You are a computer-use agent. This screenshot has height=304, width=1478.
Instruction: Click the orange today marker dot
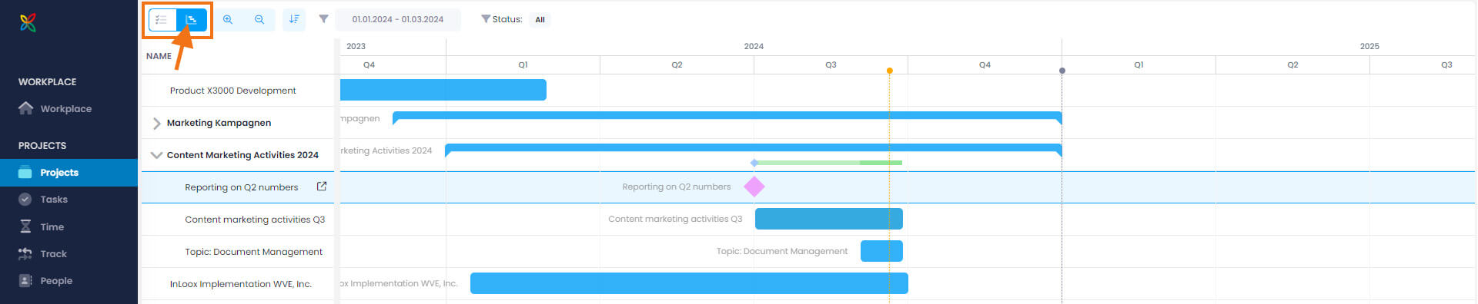coord(890,71)
